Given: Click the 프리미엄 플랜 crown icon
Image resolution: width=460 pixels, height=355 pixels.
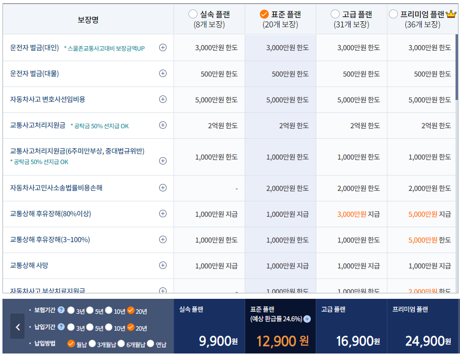Looking at the screenshot, I should pos(451,14).
